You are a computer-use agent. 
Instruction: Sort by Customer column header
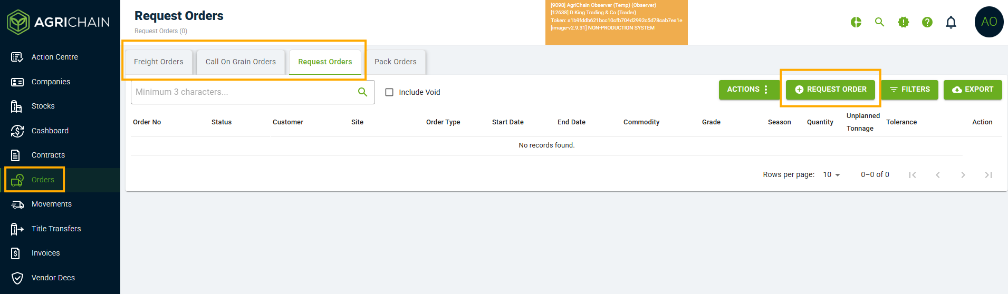(288, 122)
